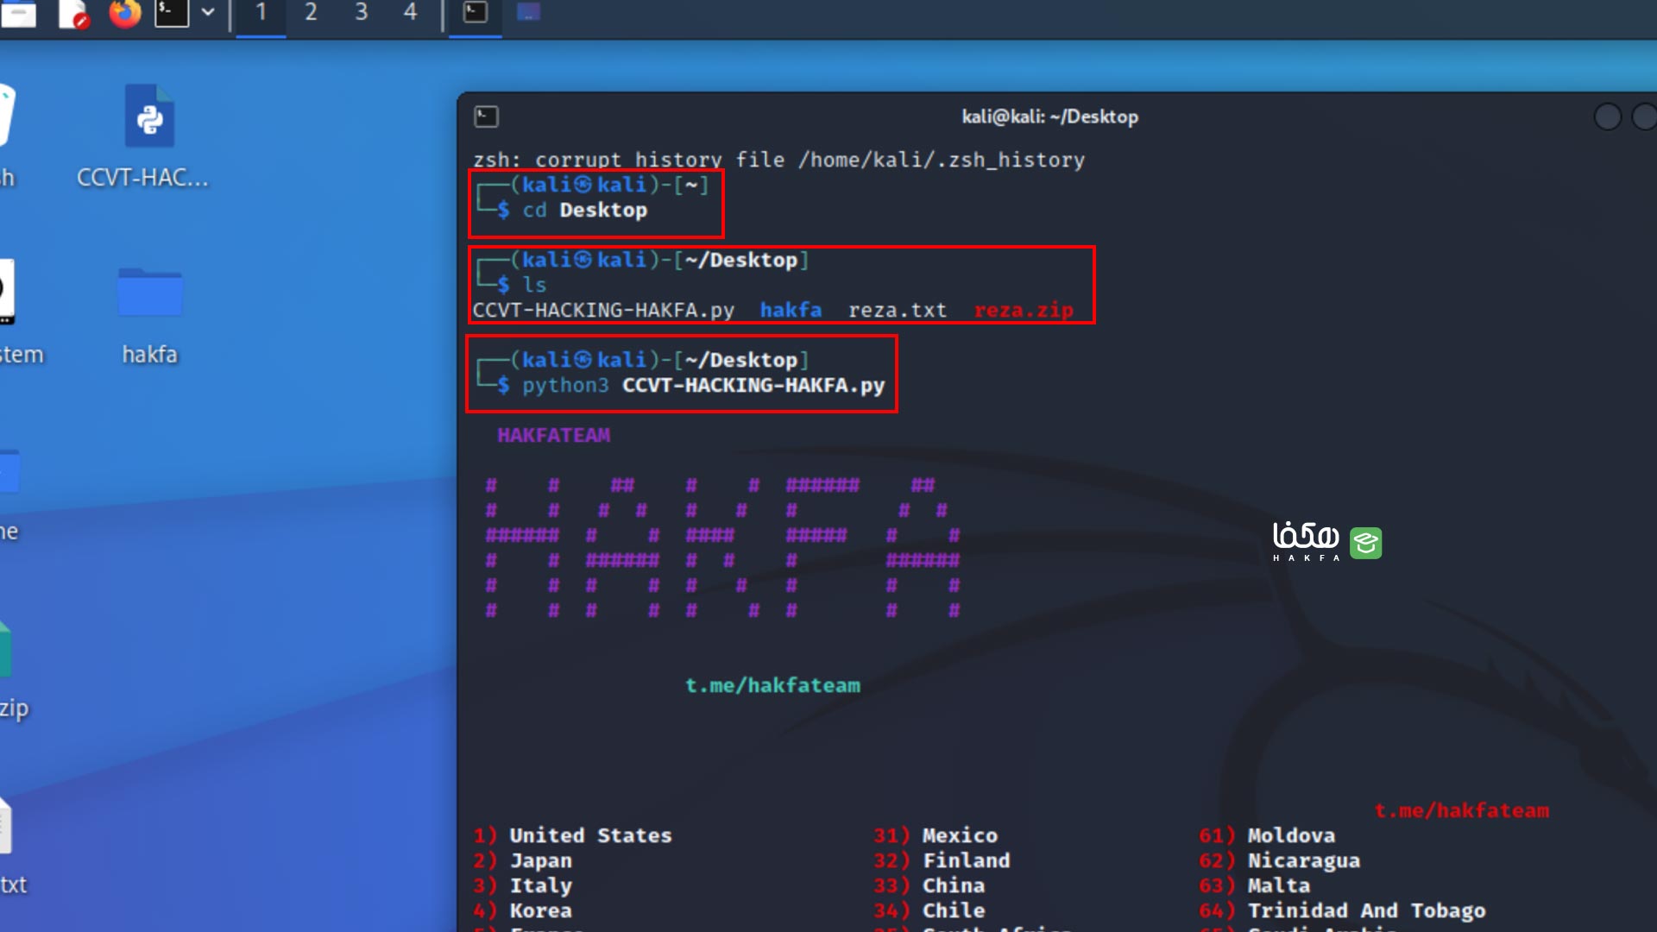The image size is (1657, 932).
Task: Launch the terminal emulator from the panel
Action: (x=172, y=12)
